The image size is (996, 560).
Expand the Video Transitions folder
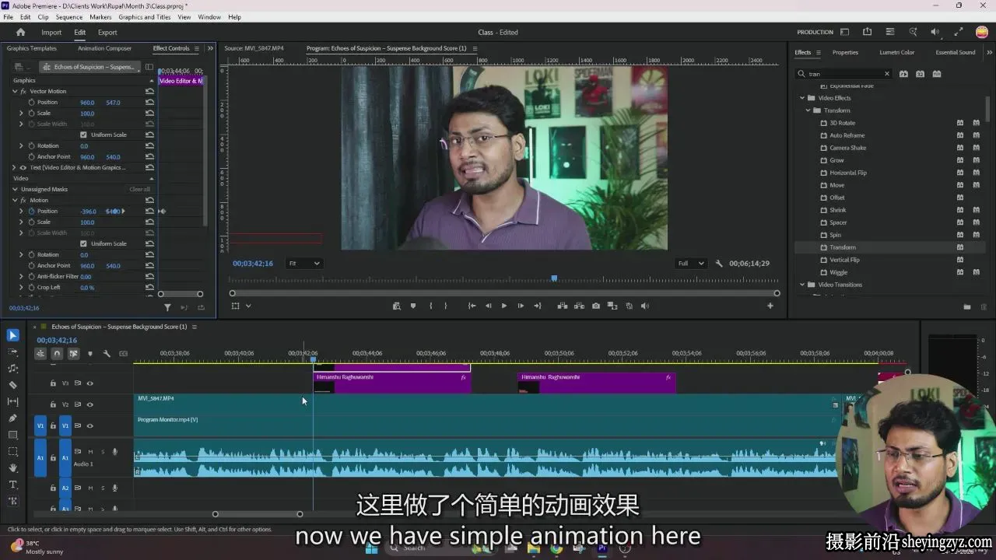(802, 285)
